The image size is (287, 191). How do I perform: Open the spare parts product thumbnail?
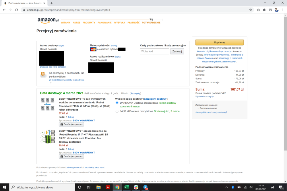click(48, 137)
